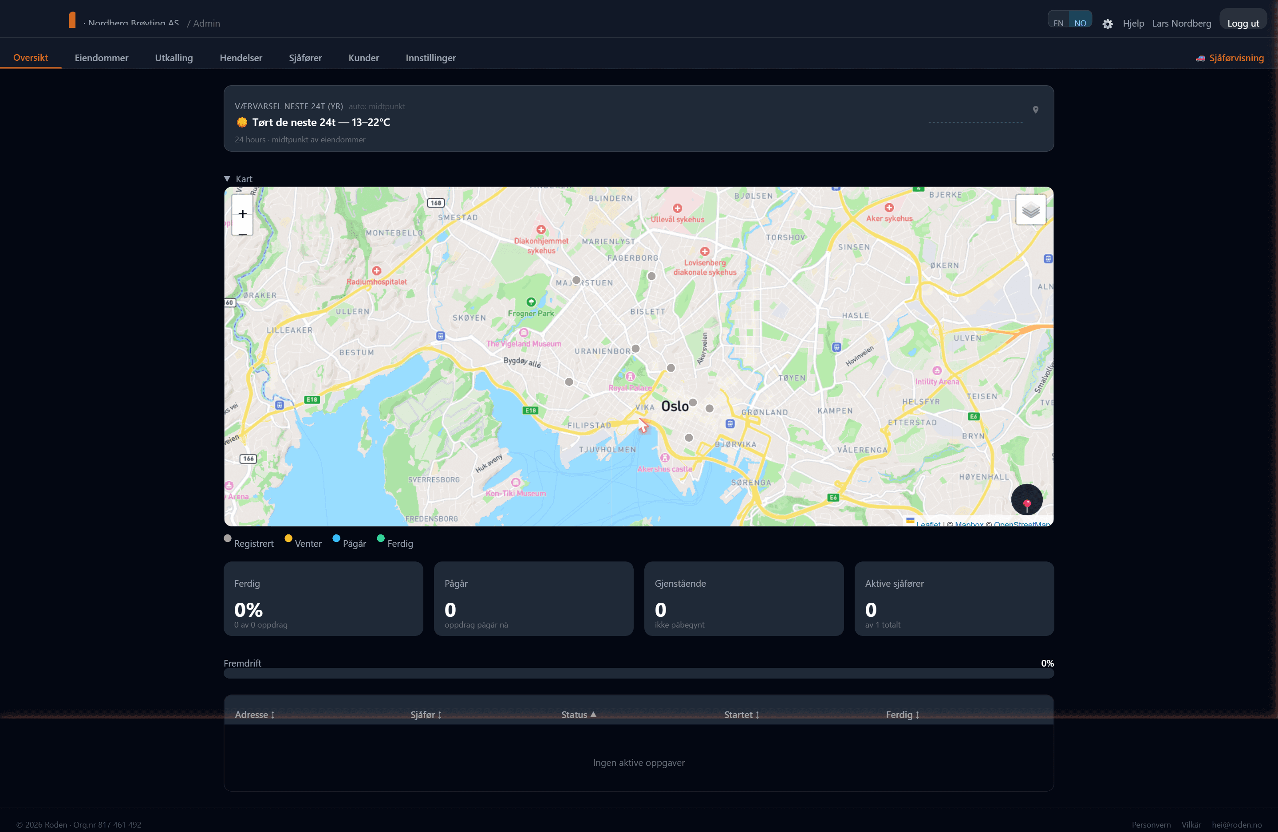Click the Gjenstående stat card
This screenshot has width=1278, height=832.
click(x=744, y=599)
